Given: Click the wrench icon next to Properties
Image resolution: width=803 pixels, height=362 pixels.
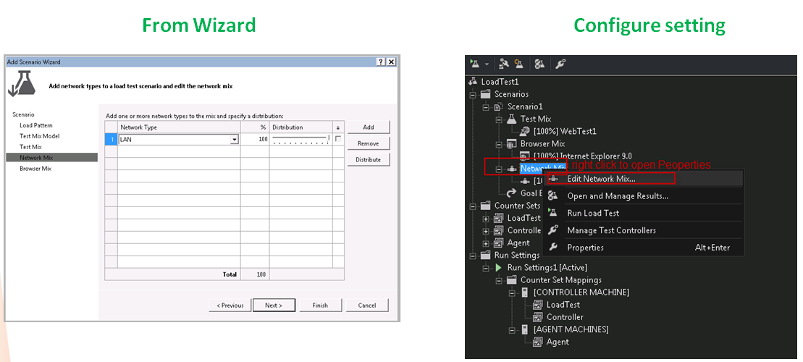Looking at the screenshot, I should 553,248.
